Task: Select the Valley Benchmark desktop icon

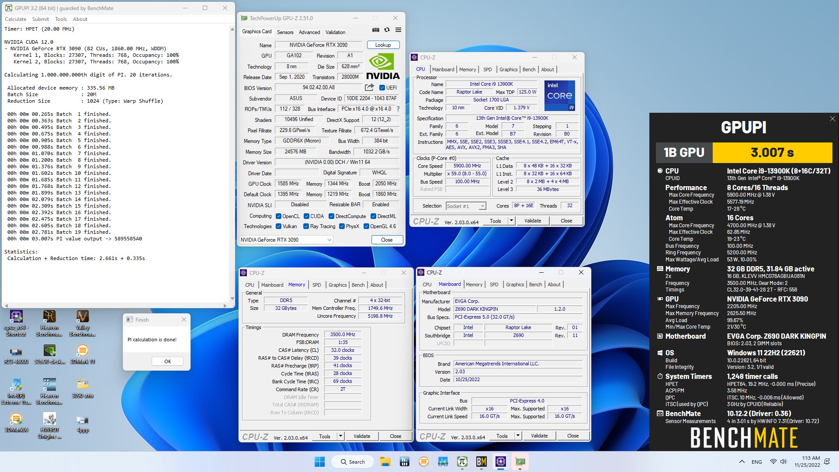Action: tap(83, 323)
